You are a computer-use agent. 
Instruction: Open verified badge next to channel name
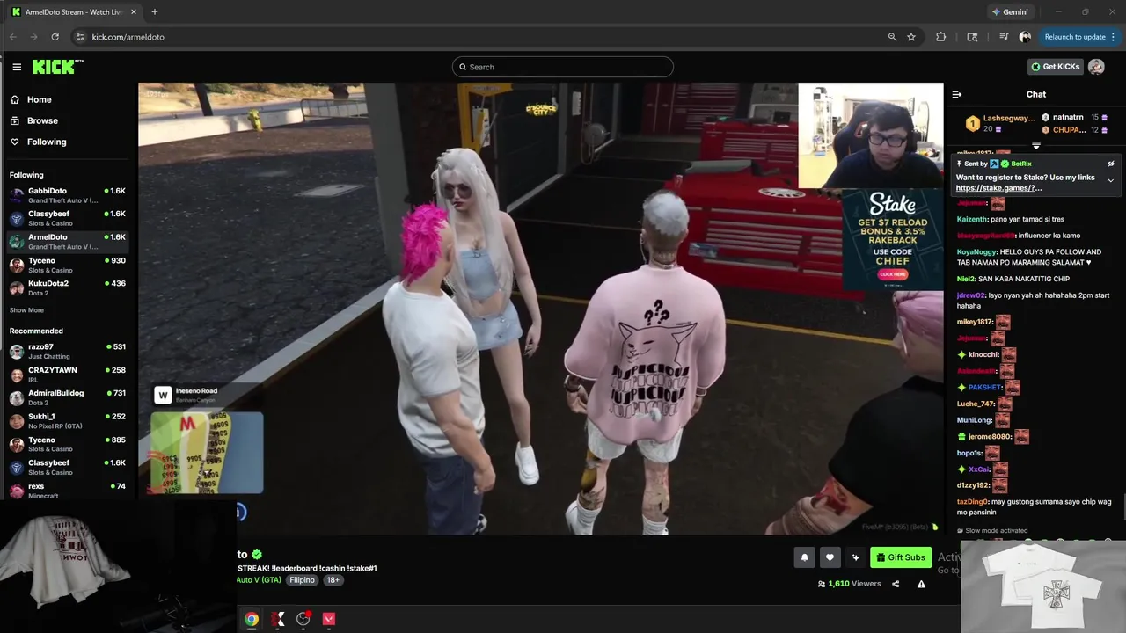[x=257, y=555]
